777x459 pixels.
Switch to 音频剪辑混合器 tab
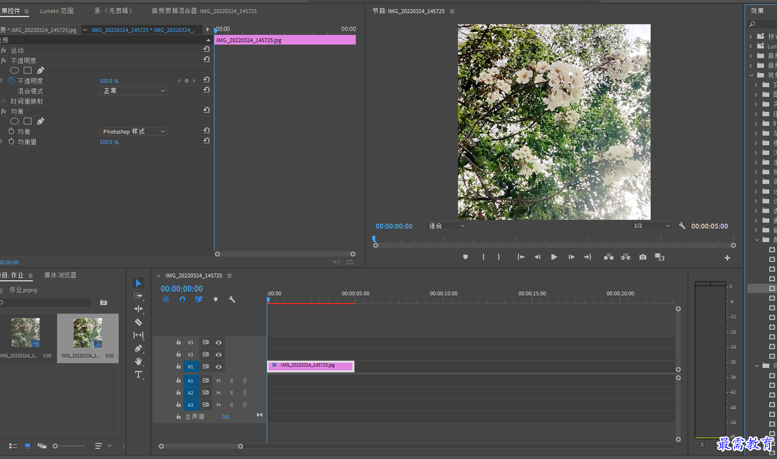tap(204, 11)
